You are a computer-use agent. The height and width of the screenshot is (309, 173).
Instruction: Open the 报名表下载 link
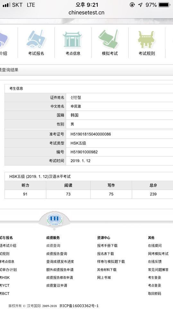click(106, 254)
